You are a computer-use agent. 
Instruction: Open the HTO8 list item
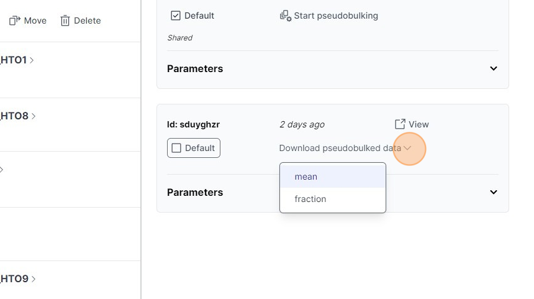tap(14, 116)
